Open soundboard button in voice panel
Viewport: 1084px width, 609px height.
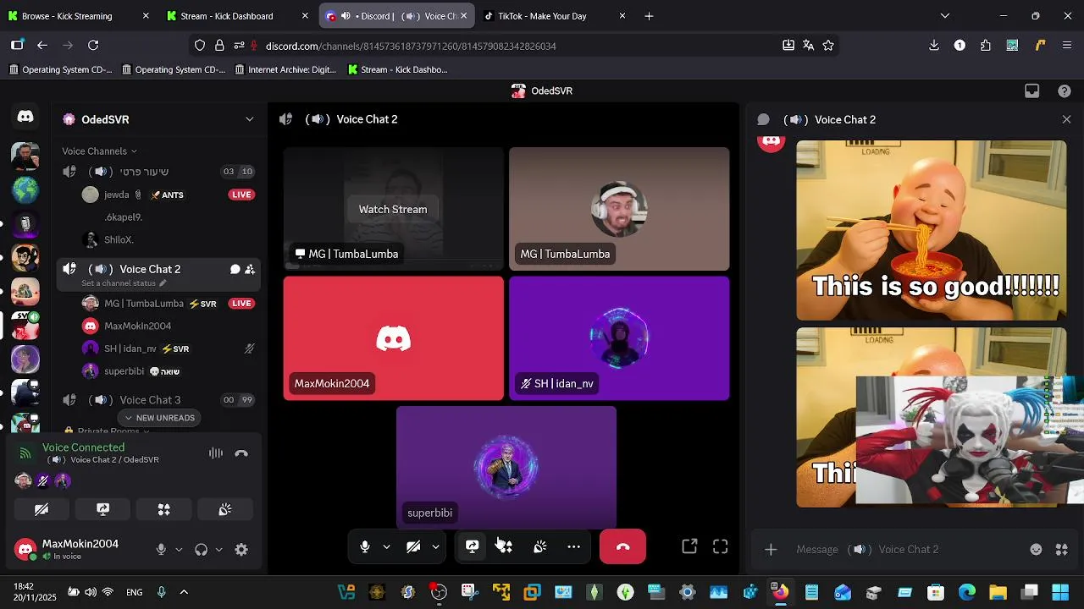click(x=224, y=509)
